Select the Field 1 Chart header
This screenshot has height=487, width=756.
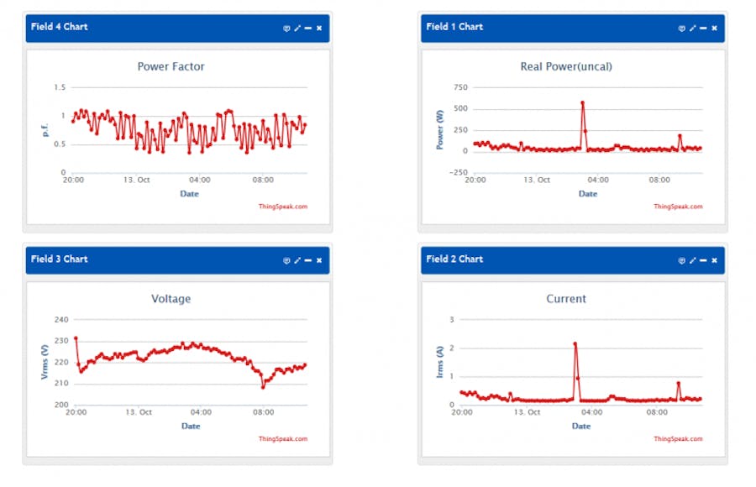pyautogui.click(x=452, y=27)
